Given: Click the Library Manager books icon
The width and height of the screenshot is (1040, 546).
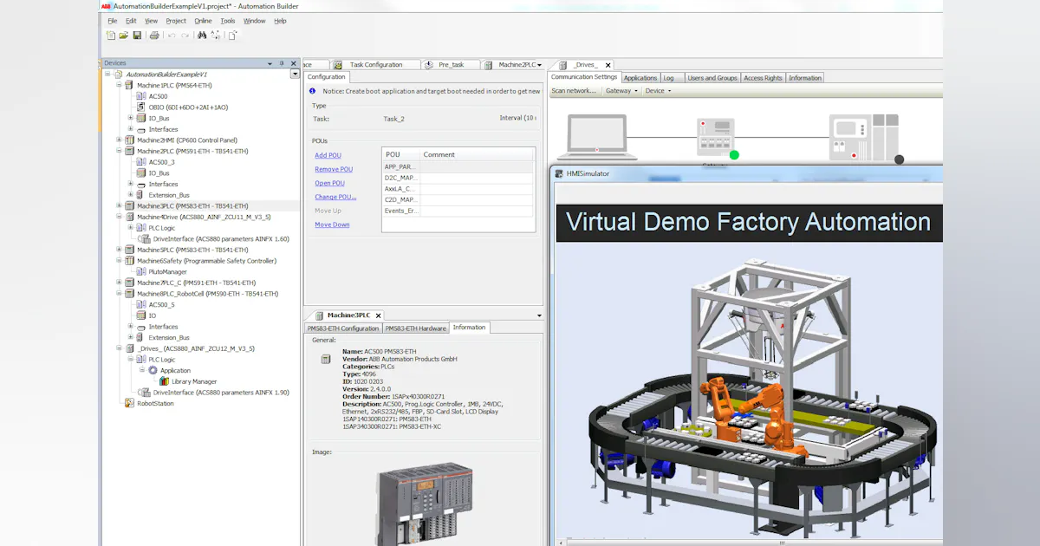Looking at the screenshot, I should [x=165, y=381].
